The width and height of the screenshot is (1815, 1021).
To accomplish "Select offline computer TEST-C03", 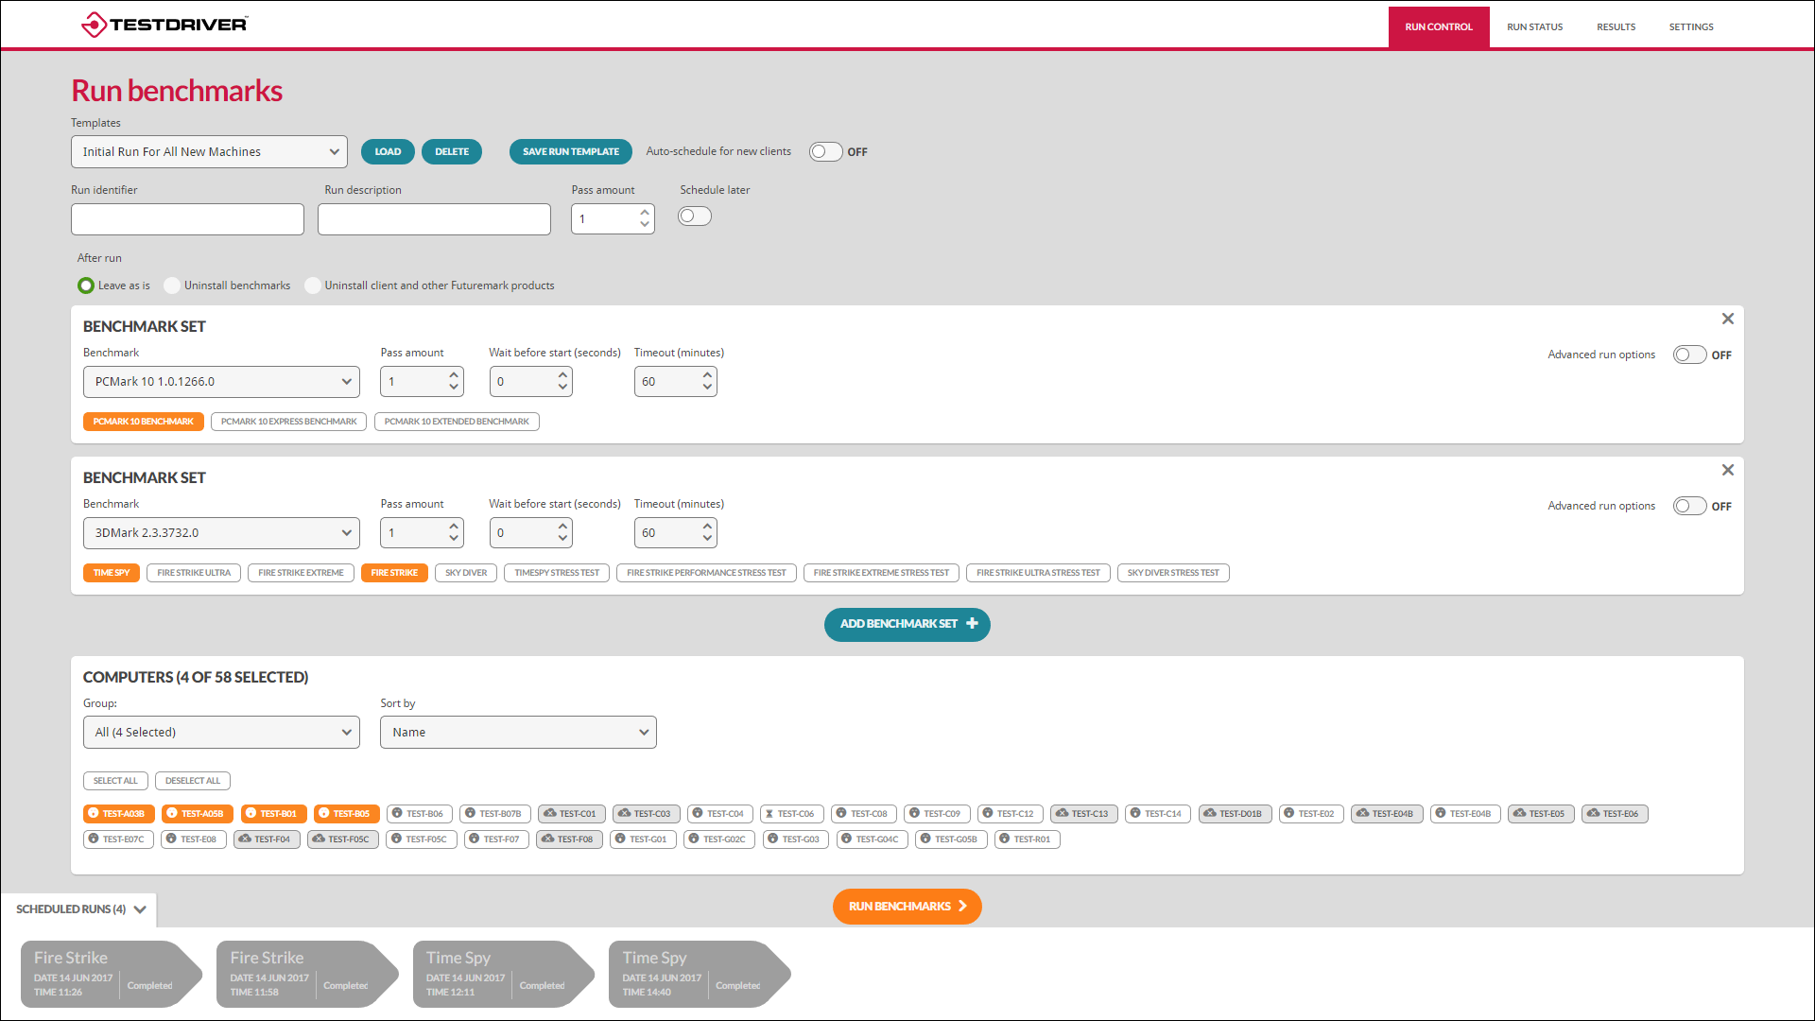I will tap(647, 814).
